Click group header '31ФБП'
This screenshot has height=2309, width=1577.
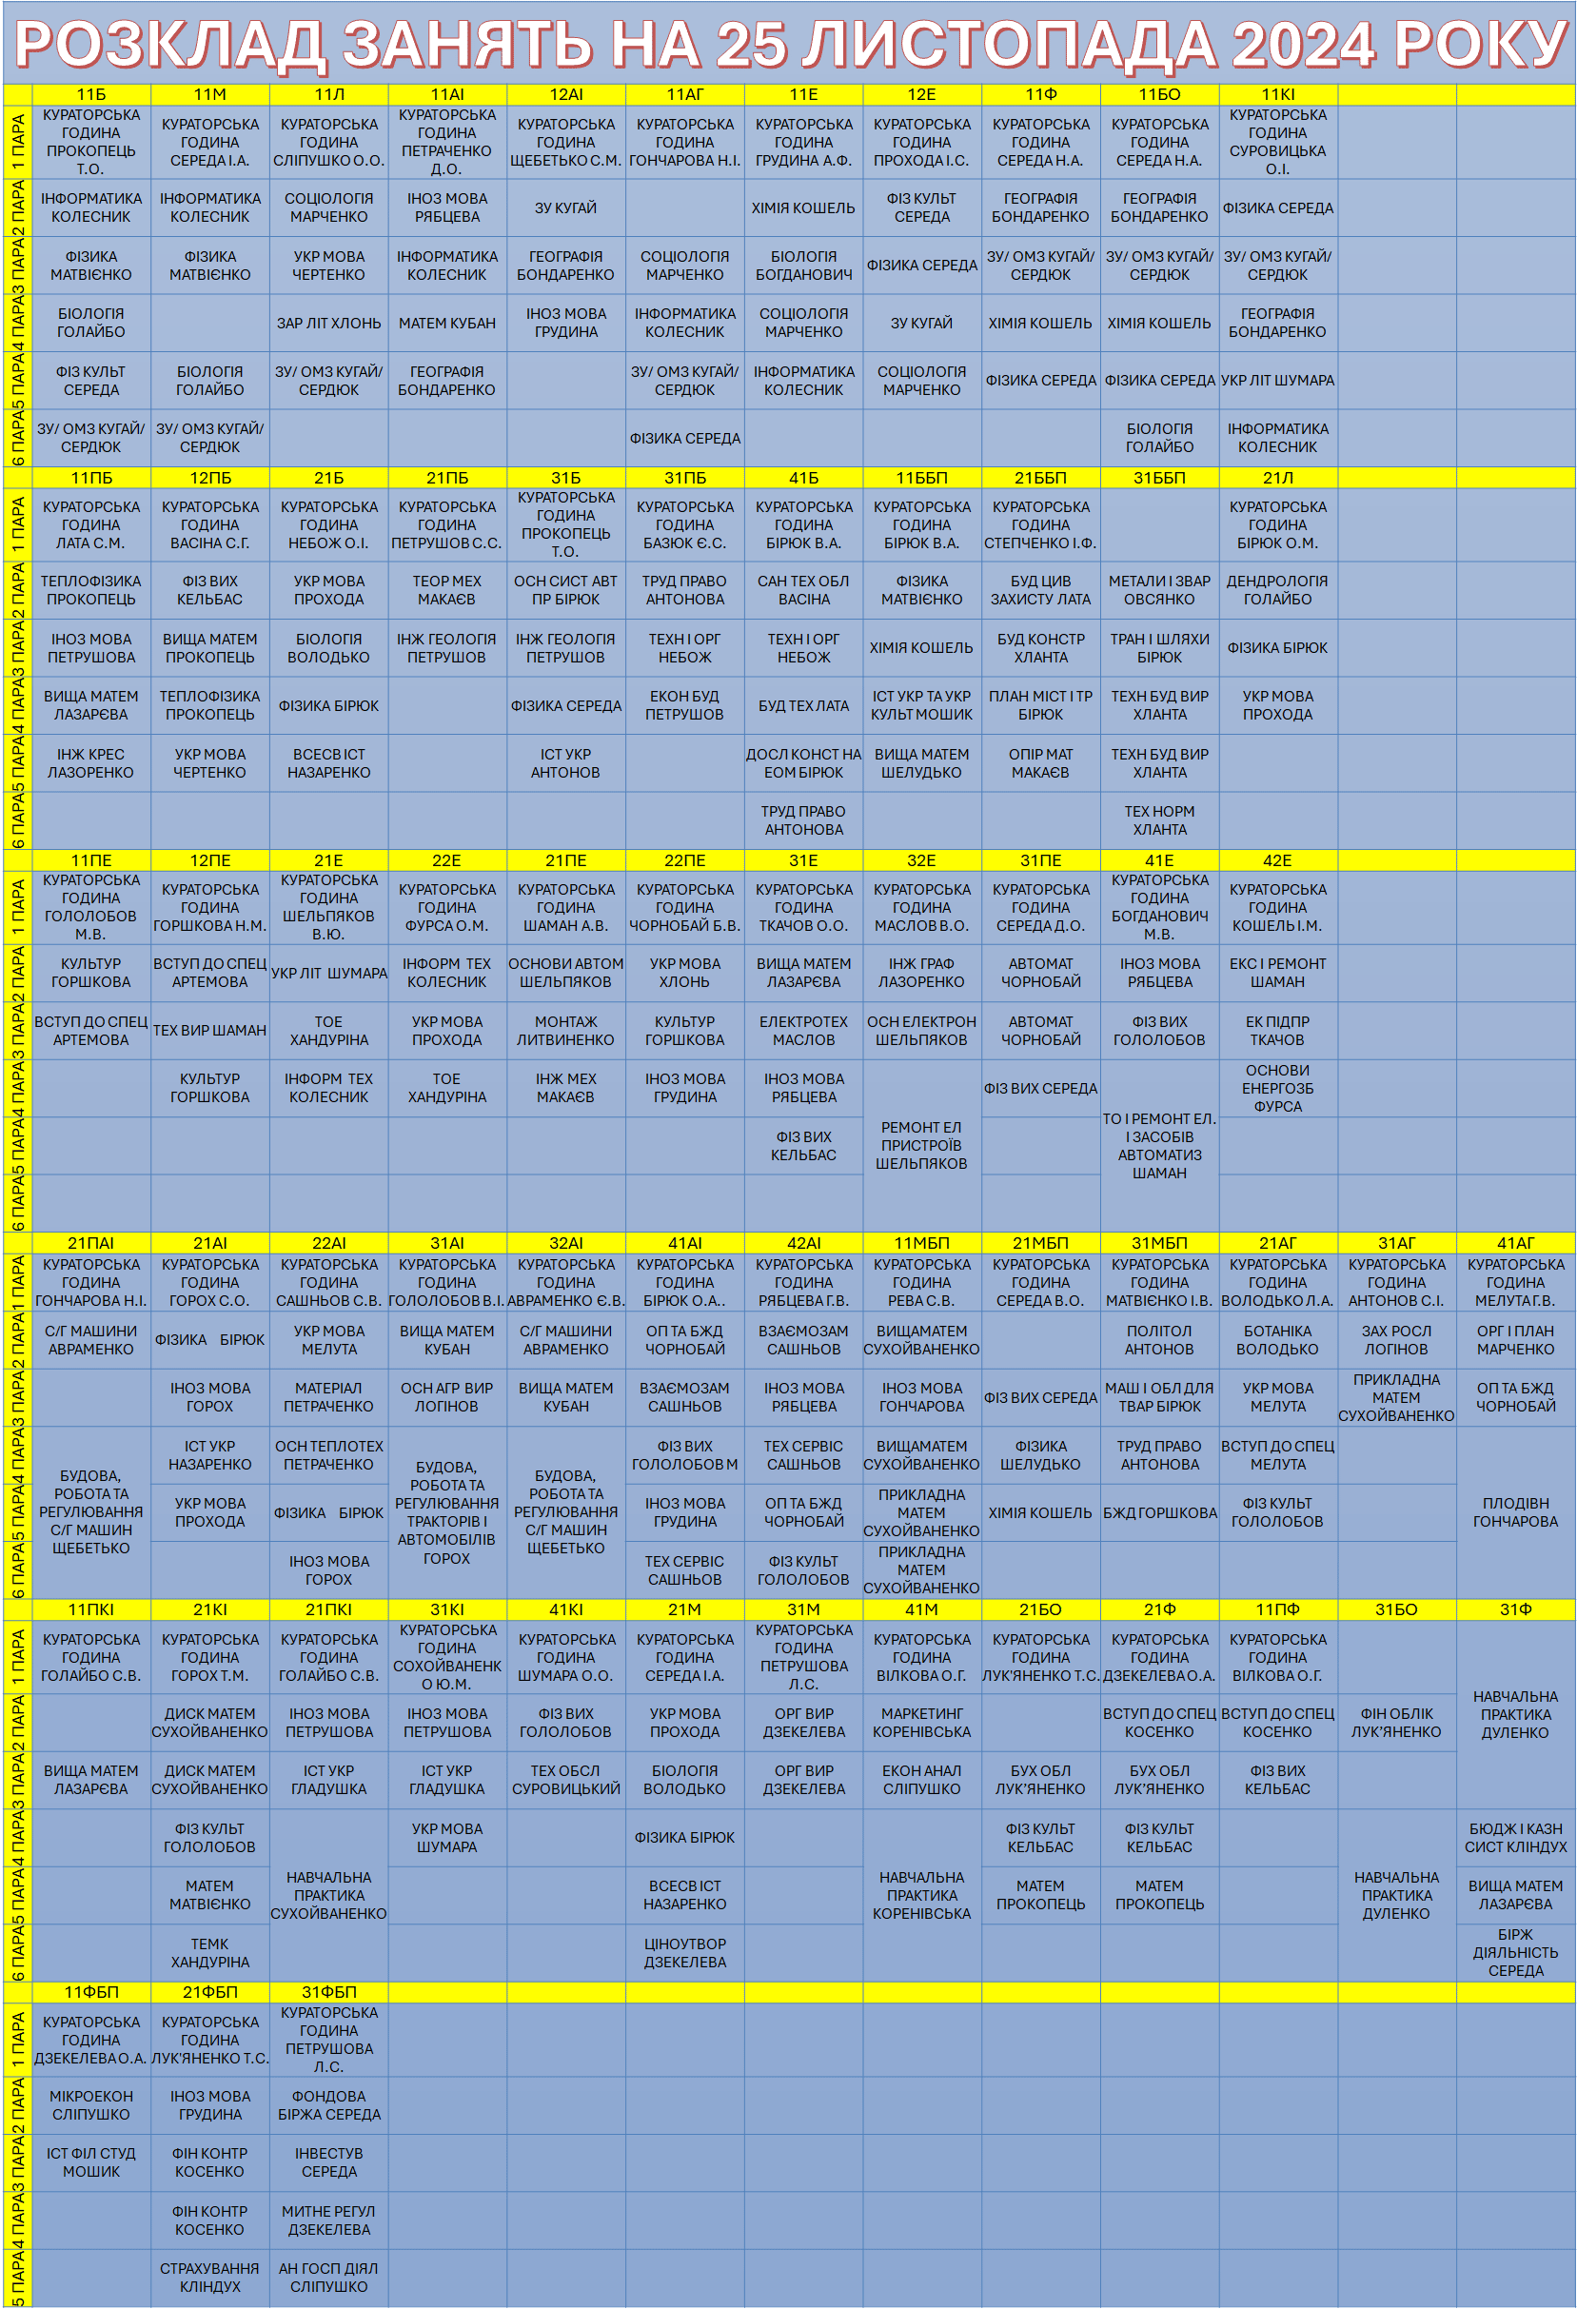(x=329, y=1992)
